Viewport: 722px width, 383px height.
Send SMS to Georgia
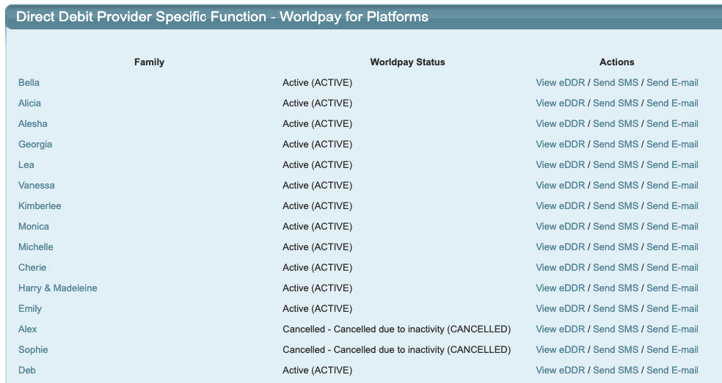[x=616, y=145]
